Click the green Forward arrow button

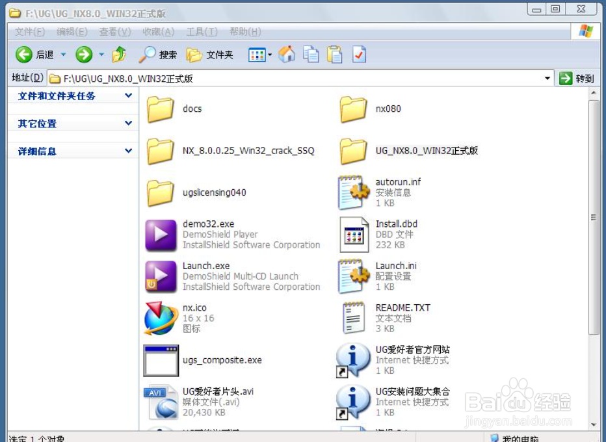[84, 55]
